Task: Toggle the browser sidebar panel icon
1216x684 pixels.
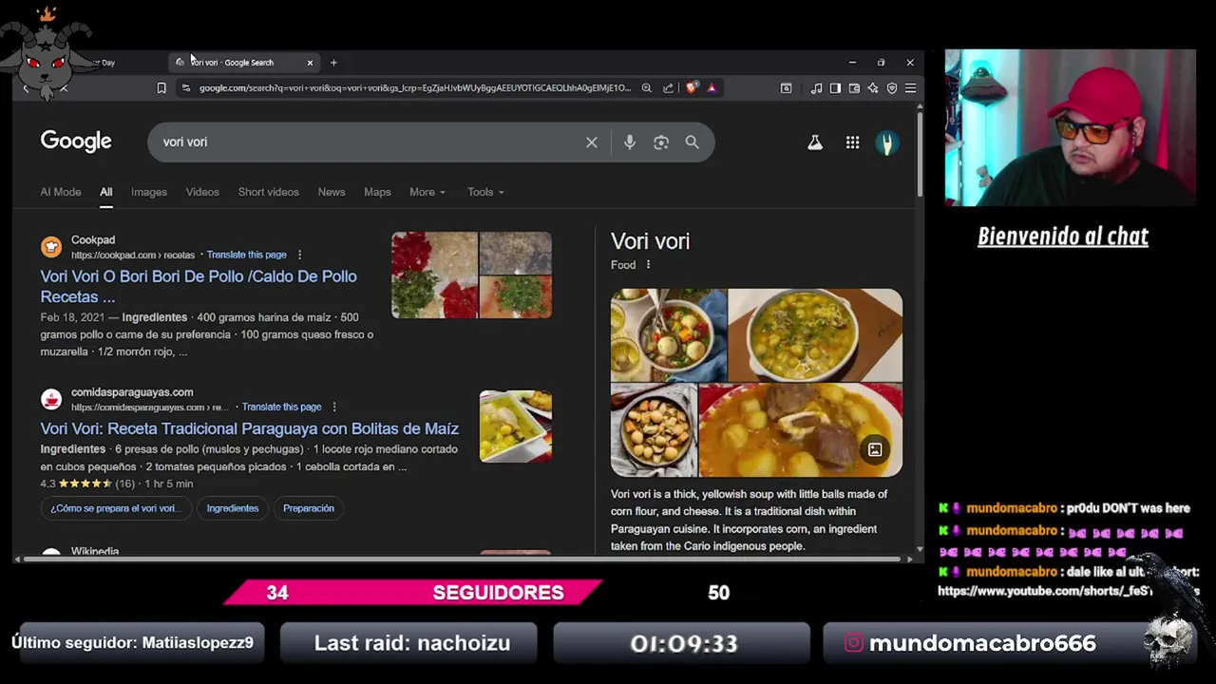Action: point(835,88)
